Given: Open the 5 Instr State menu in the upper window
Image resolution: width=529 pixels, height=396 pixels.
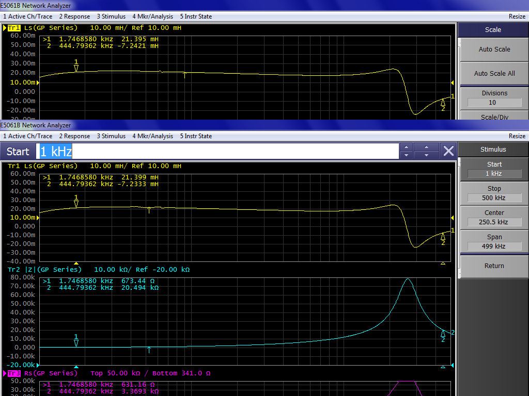Looking at the screenshot, I should 196,16.
